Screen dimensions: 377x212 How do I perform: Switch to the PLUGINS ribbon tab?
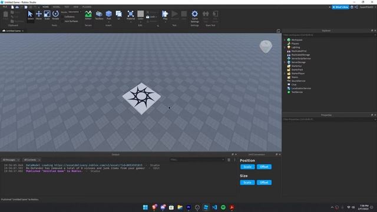(87, 7)
